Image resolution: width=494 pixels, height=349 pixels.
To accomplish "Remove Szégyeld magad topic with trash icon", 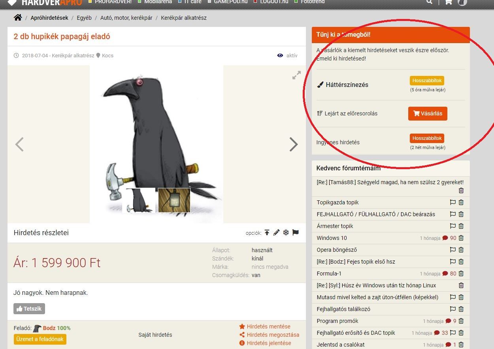I will tap(461, 191).
